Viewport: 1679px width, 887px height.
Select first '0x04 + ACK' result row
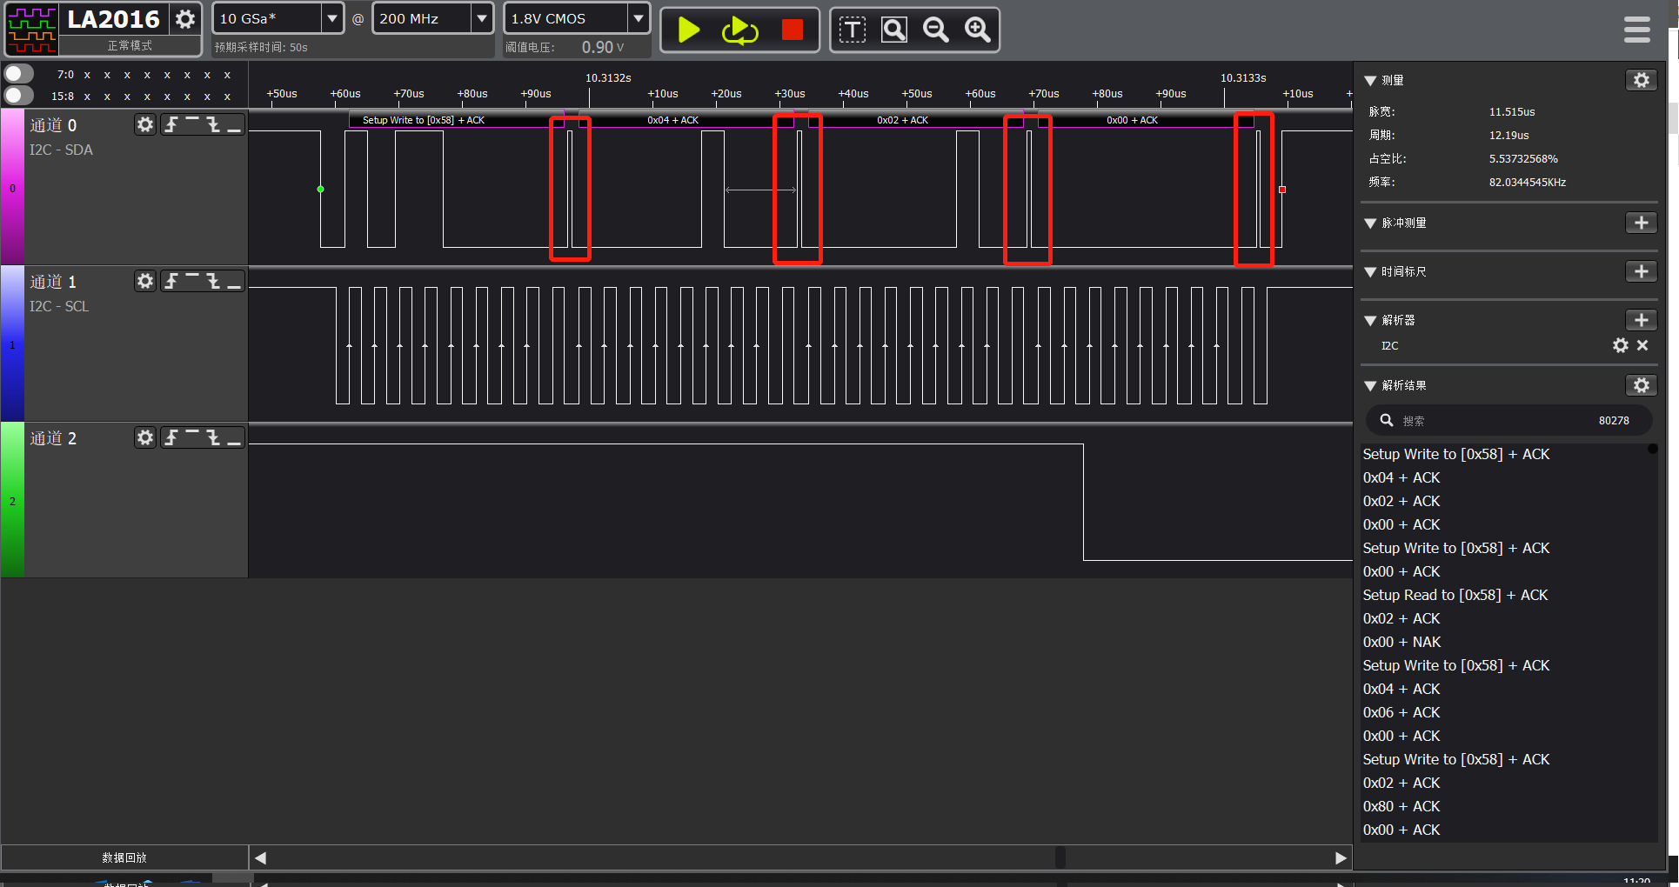pyautogui.click(x=1401, y=477)
